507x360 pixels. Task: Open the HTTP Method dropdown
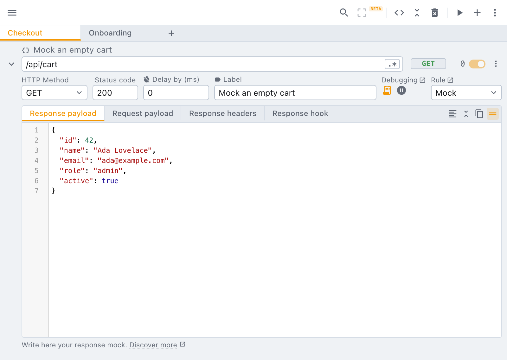pos(55,93)
